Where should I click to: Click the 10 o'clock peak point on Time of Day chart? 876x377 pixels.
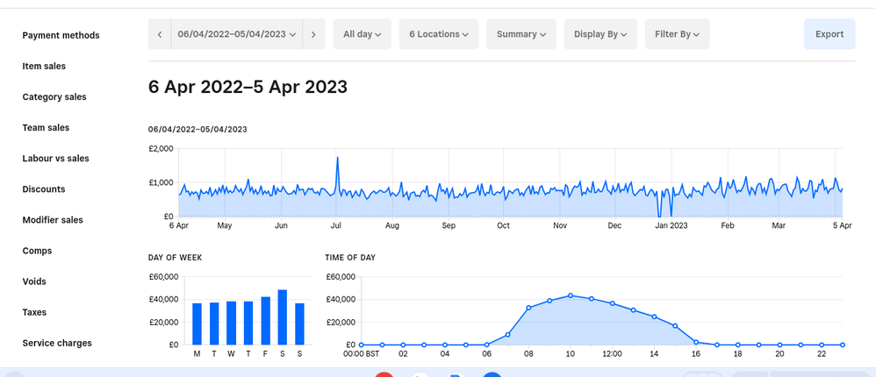[571, 295]
